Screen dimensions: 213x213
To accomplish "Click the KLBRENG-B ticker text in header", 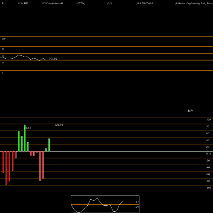I will tap(145, 3).
